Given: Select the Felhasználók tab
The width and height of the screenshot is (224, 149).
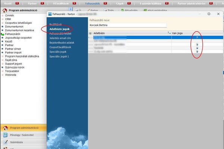Looking at the screenshot, I should [x=93, y=3].
